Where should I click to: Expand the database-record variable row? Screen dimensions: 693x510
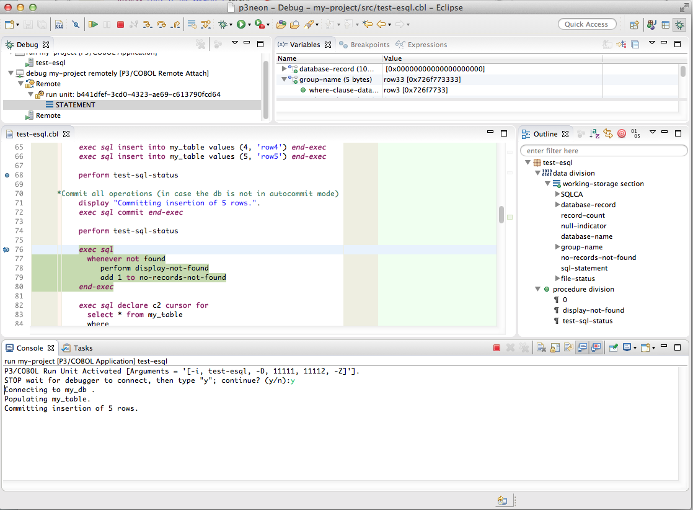click(x=284, y=69)
